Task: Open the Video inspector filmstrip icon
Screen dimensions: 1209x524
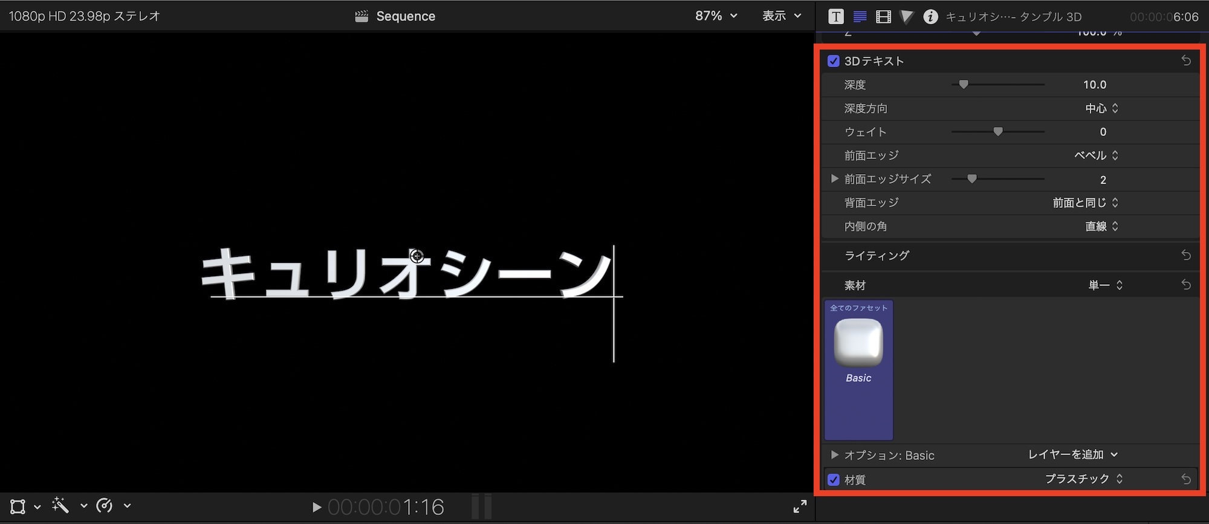Action: 883,16
